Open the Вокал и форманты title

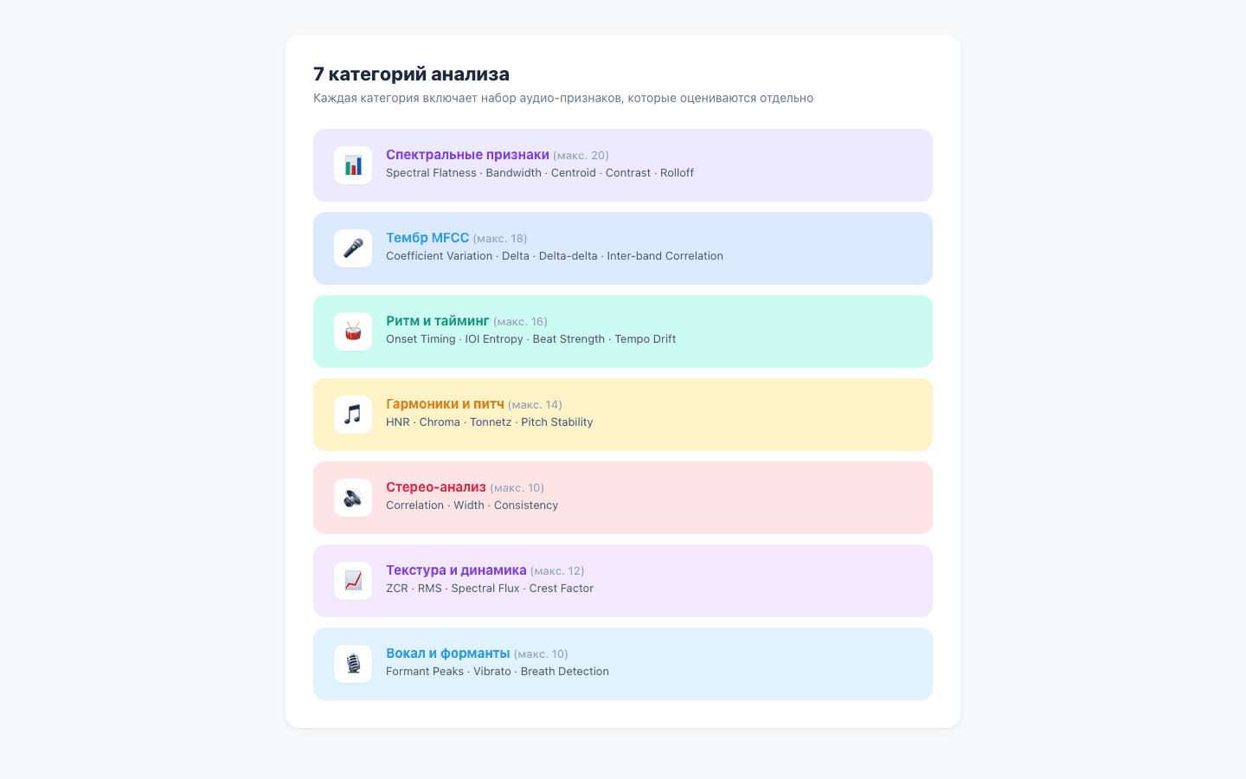447,653
